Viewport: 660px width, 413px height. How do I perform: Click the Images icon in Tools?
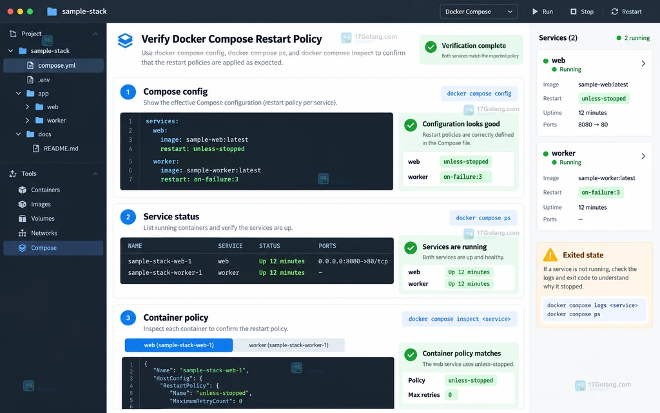[23, 204]
